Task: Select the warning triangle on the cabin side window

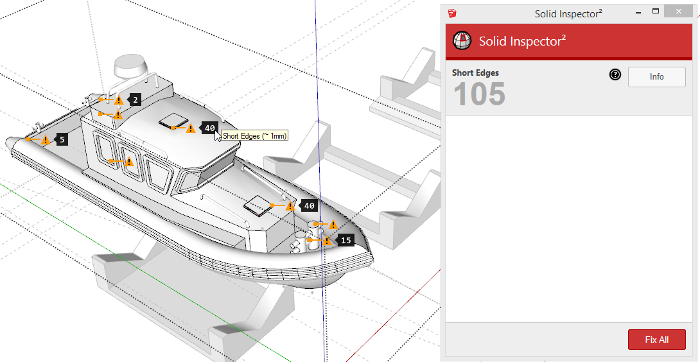Action: 129,162
